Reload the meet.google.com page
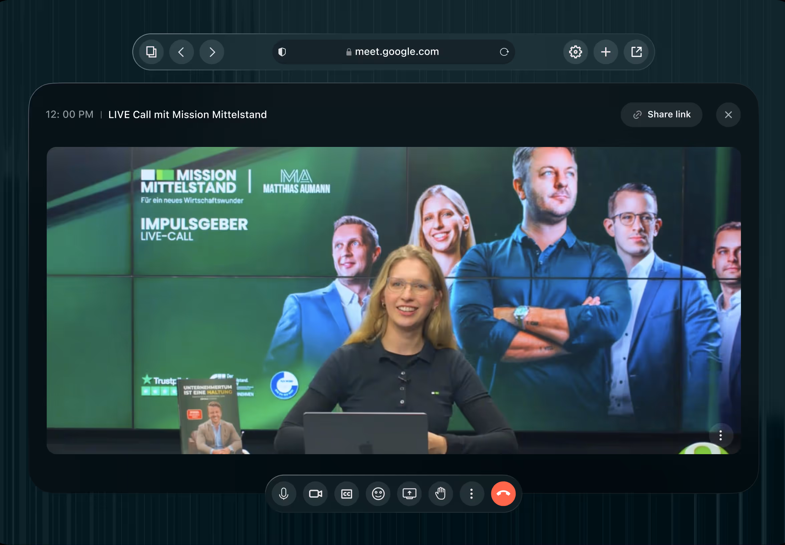Image resolution: width=785 pixels, height=545 pixels. click(504, 52)
